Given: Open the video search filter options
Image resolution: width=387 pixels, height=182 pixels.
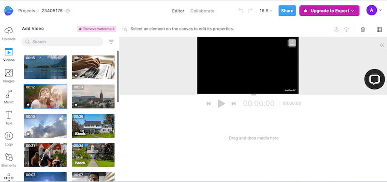Looking at the screenshot, I should click(x=111, y=42).
